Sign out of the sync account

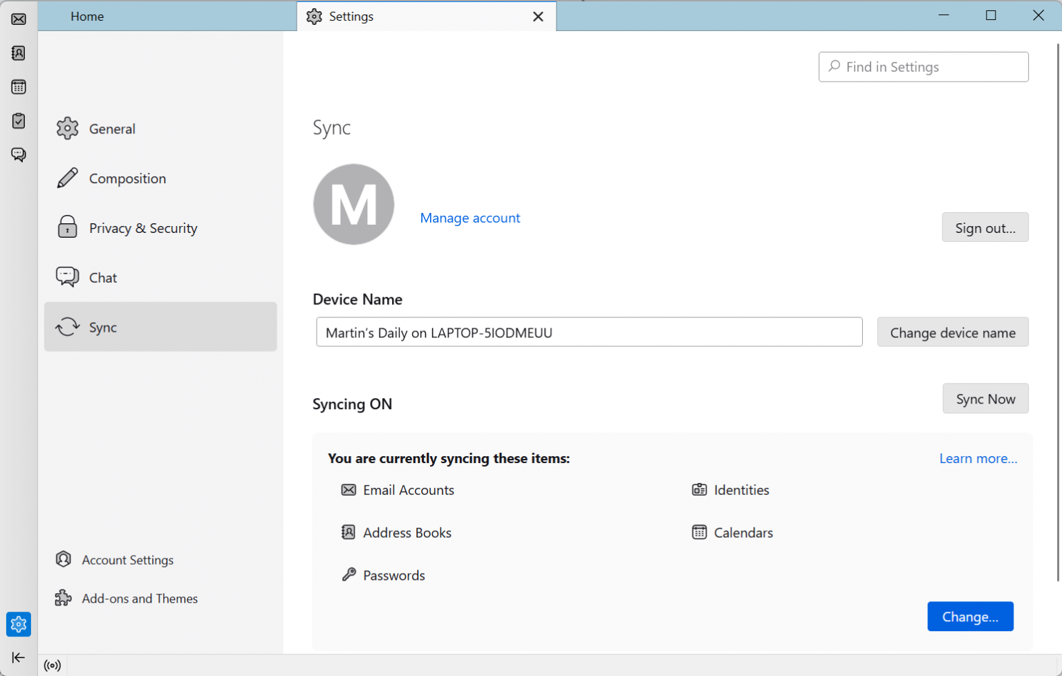(x=985, y=227)
